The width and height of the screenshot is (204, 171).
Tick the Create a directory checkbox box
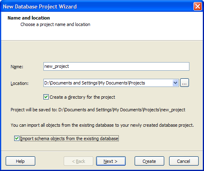(46, 97)
